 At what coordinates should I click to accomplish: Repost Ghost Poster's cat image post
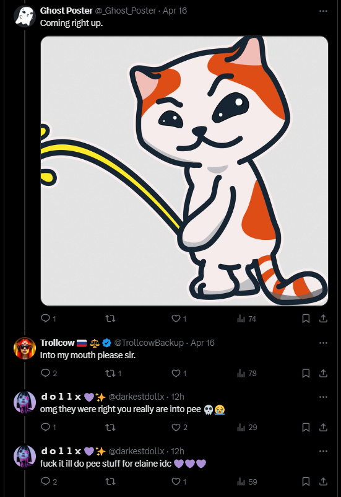coord(110,319)
